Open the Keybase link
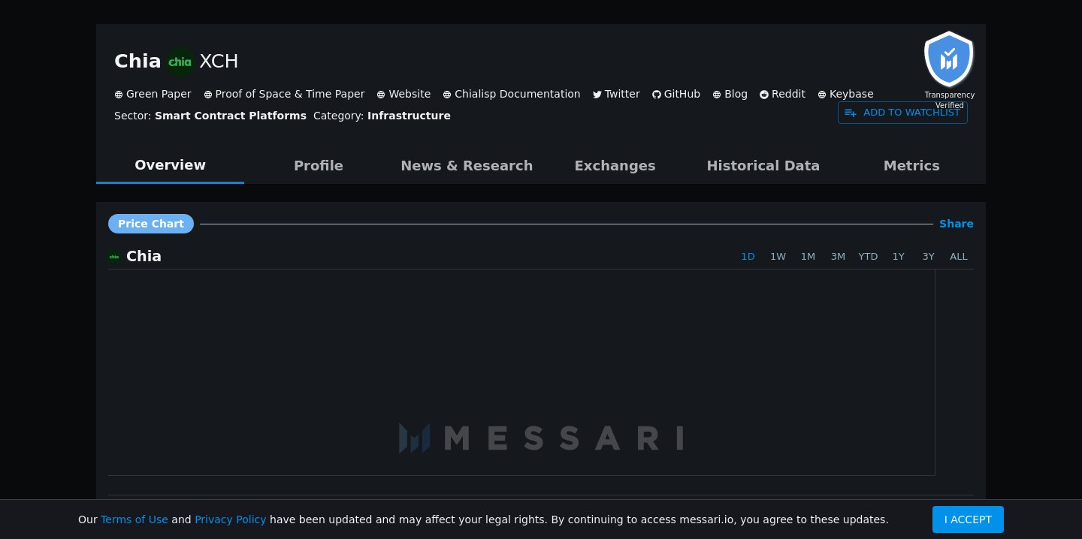The height and width of the screenshot is (539, 1082). [x=851, y=94]
